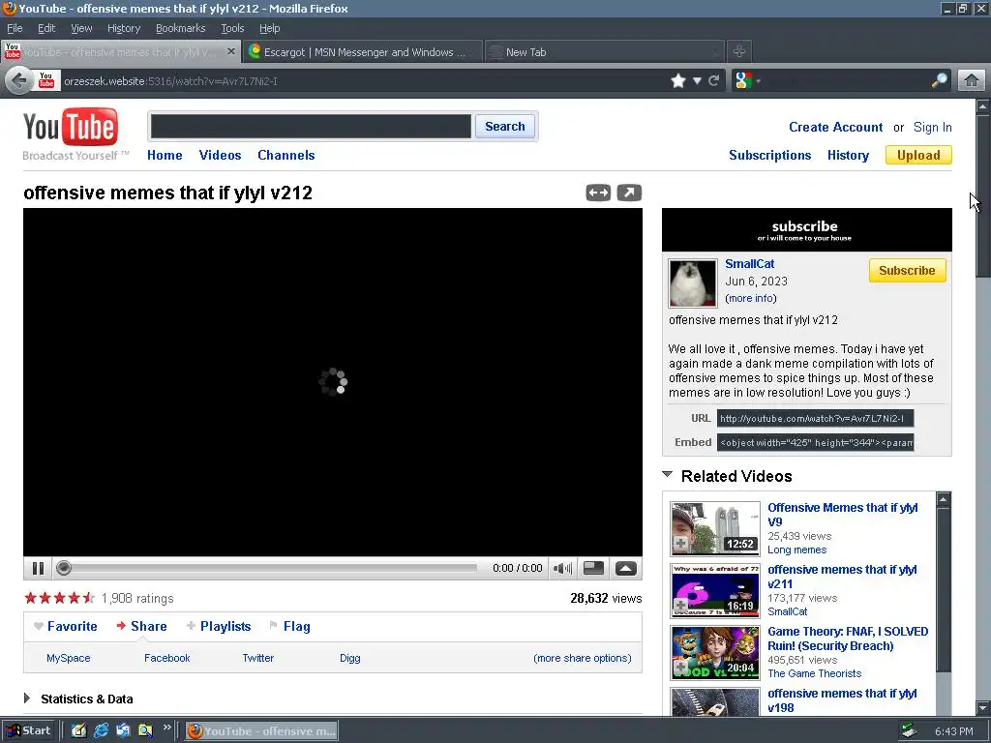
Task: Open the player up-arrow menu
Action: (626, 569)
